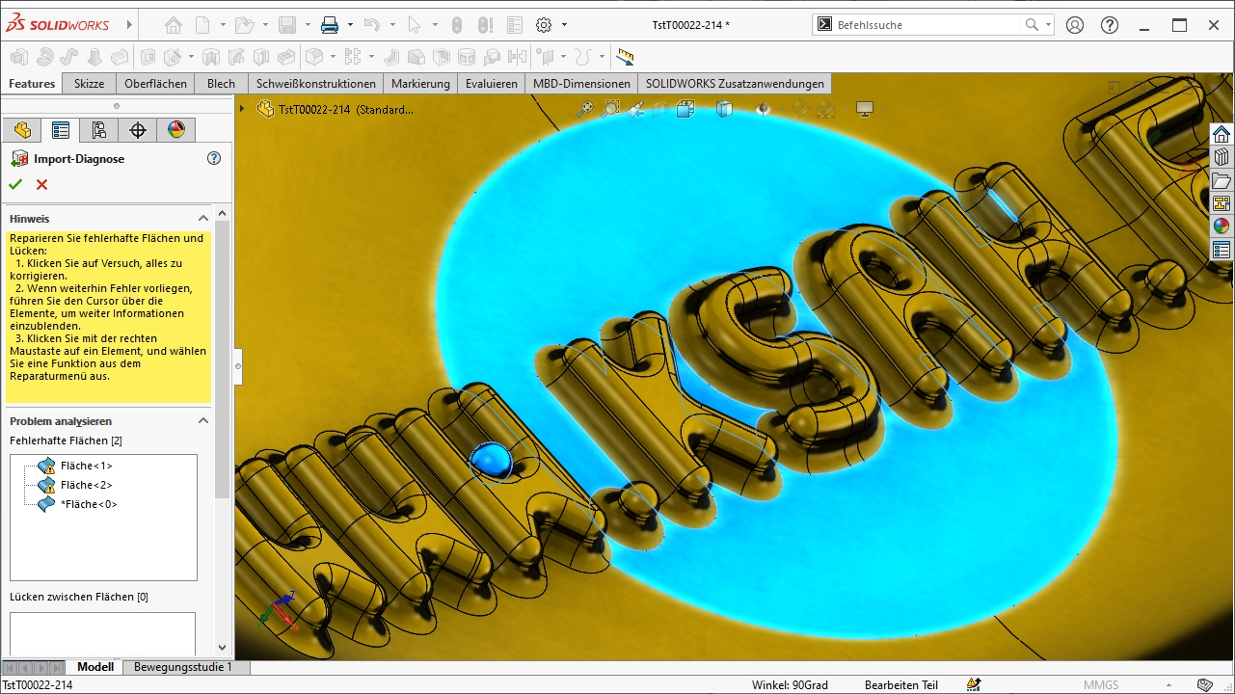The height and width of the screenshot is (694, 1235).
Task: Click the Display Style cube icon
Action: (724, 110)
